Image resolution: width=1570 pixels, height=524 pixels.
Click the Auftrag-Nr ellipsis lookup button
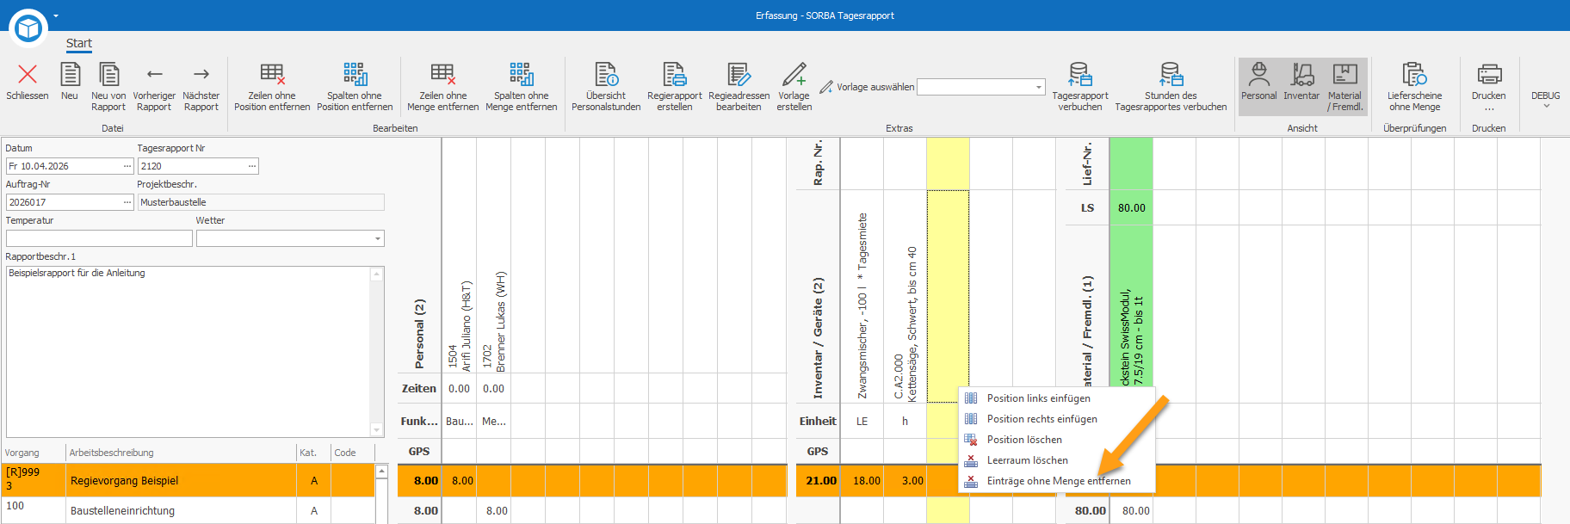pyautogui.click(x=127, y=202)
